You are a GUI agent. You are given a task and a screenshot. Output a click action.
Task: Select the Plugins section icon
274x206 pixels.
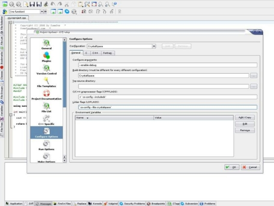click(x=46, y=57)
